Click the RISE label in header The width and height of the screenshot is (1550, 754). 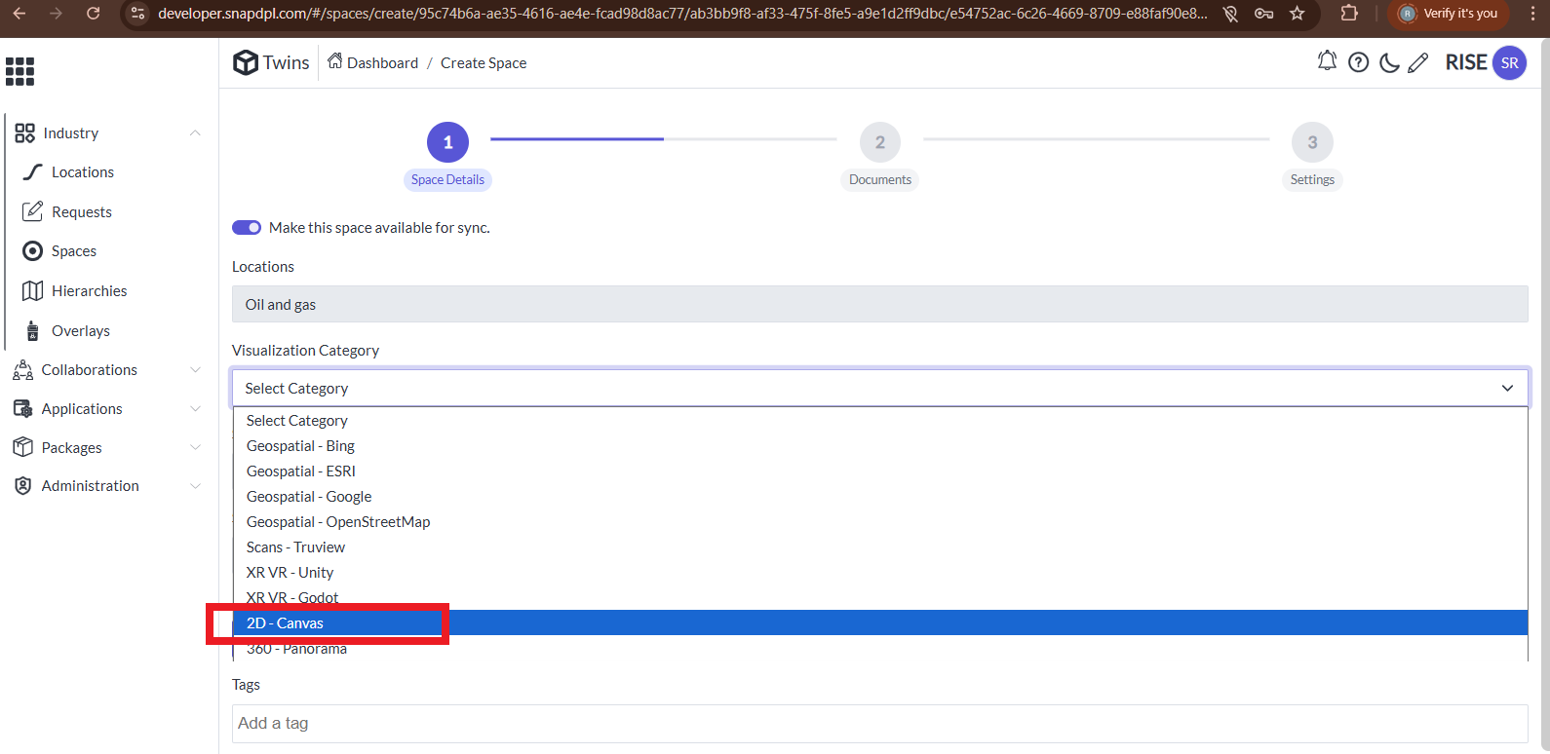(1465, 62)
